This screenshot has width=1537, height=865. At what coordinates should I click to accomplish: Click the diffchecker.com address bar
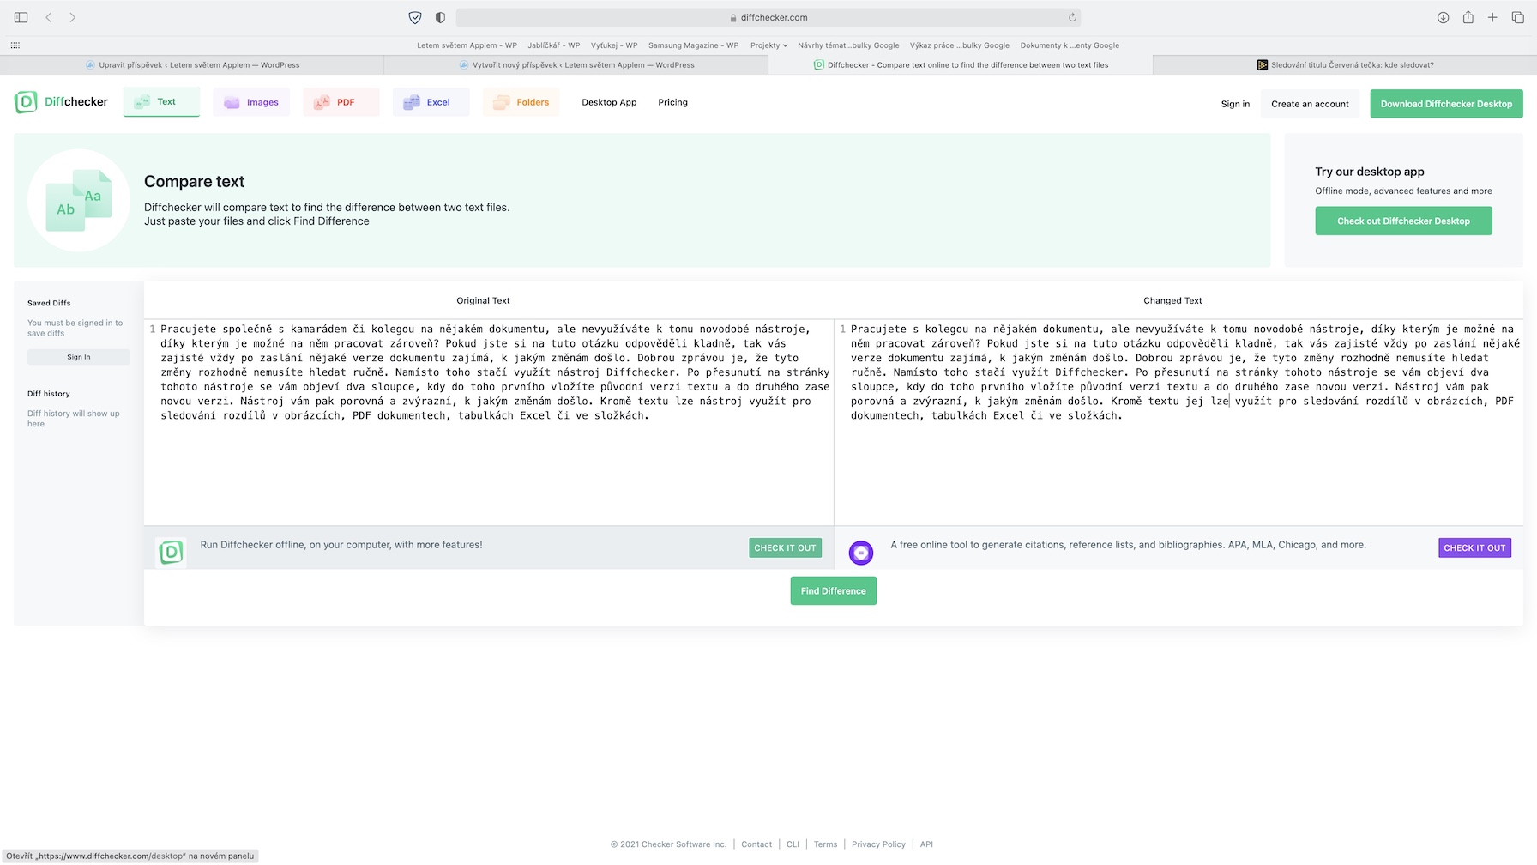[x=768, y=17]
